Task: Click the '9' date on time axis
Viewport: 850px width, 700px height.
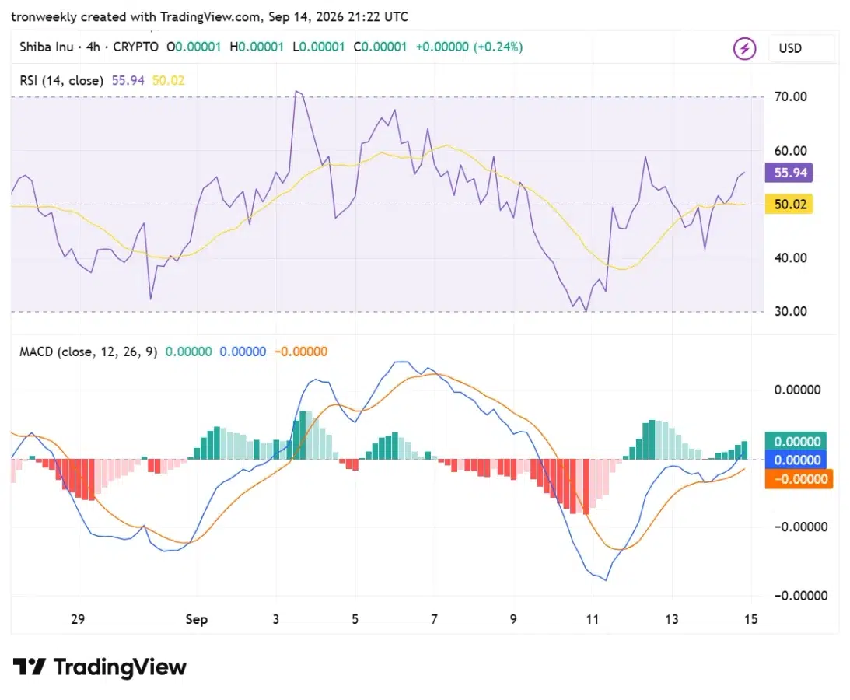Action: (513, 619)
